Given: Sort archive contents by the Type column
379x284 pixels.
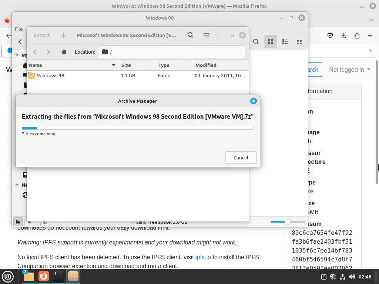Looking at the screenshot, I should point(174,65).
